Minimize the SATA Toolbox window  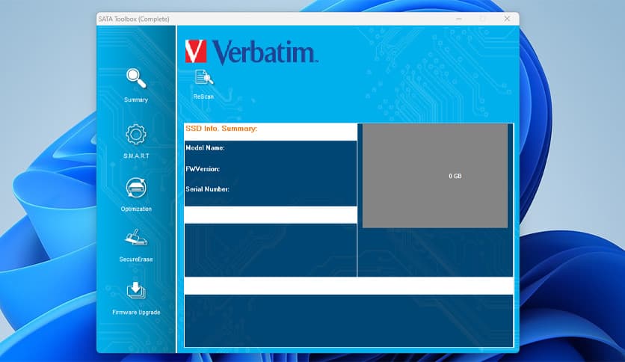click(x=459, y=19)
